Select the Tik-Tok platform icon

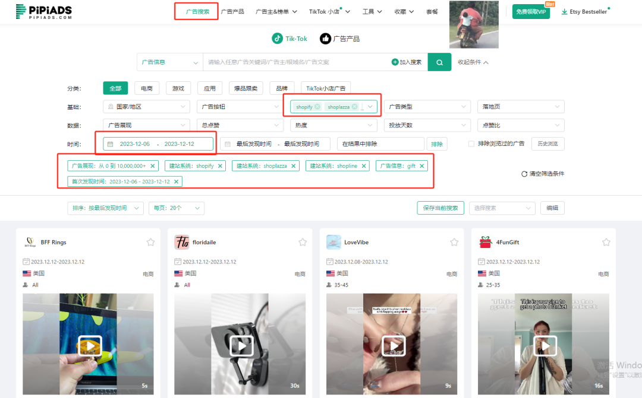pos(277,39)
